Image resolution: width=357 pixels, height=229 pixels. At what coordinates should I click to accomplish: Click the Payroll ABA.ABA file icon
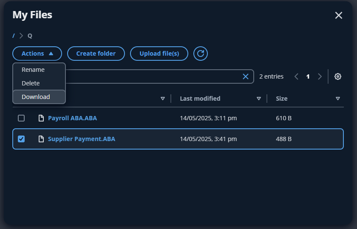(x=41, y=118)
